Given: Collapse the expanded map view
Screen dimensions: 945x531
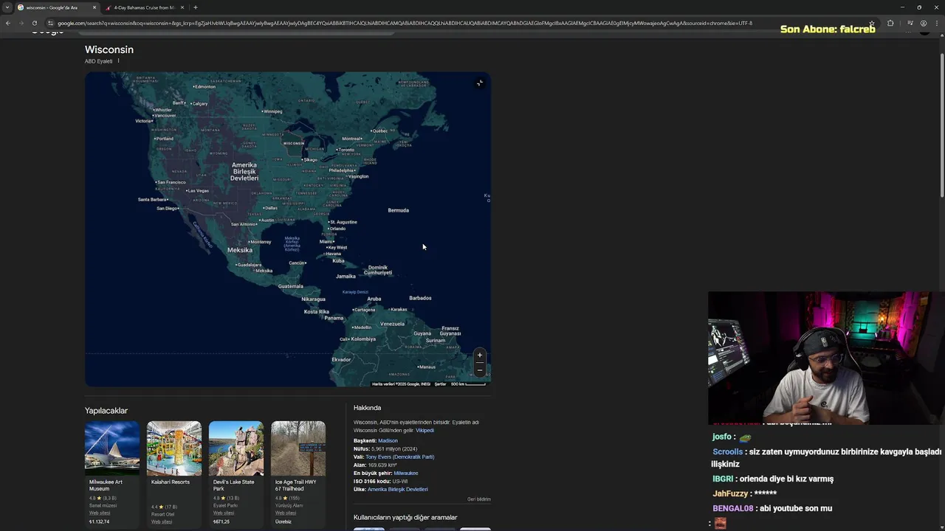Looking at the screenshot, I should [480, 83].
